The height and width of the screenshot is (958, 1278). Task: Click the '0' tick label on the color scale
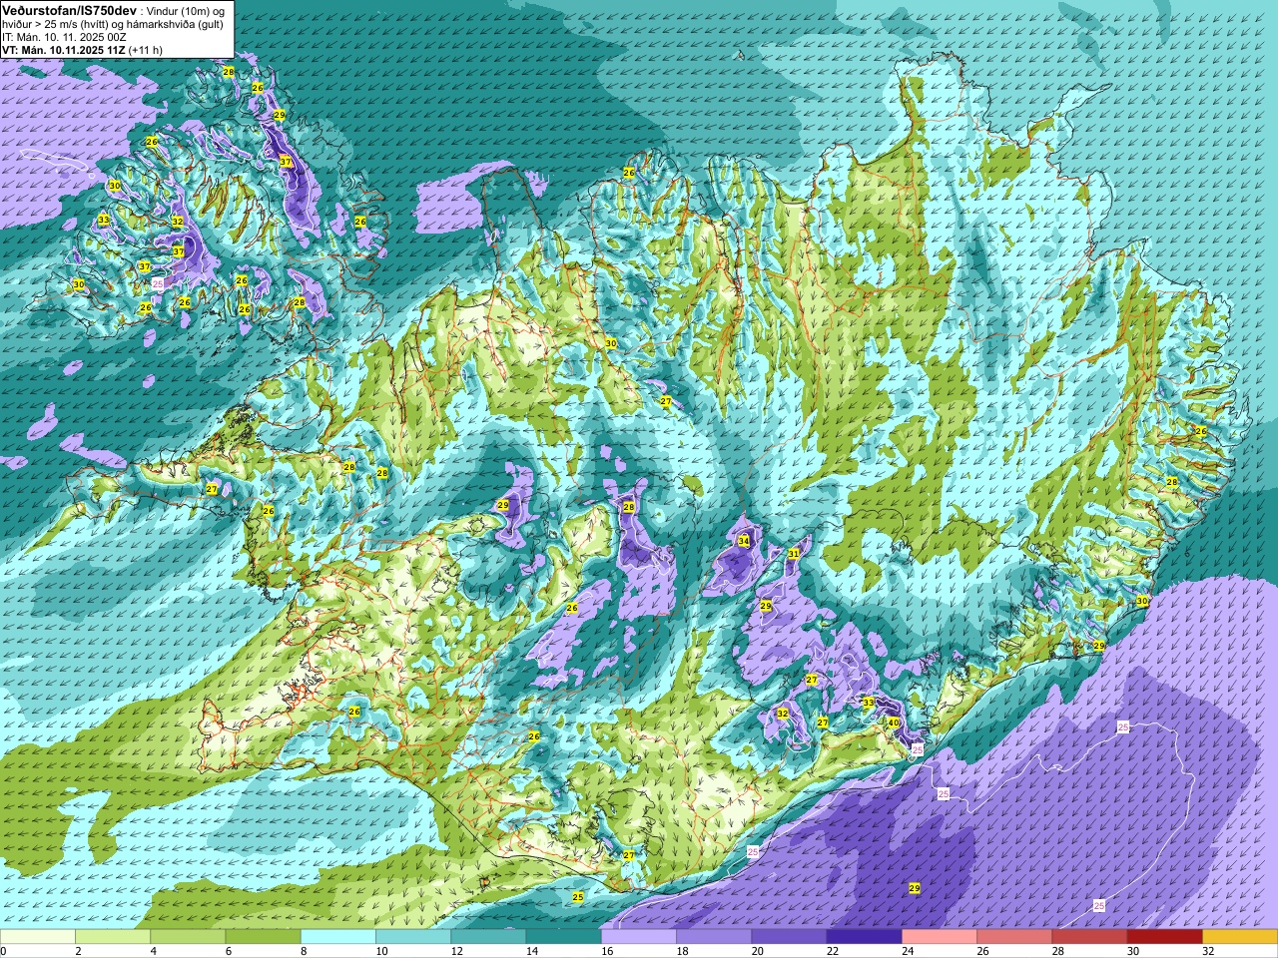click(4, 951)
